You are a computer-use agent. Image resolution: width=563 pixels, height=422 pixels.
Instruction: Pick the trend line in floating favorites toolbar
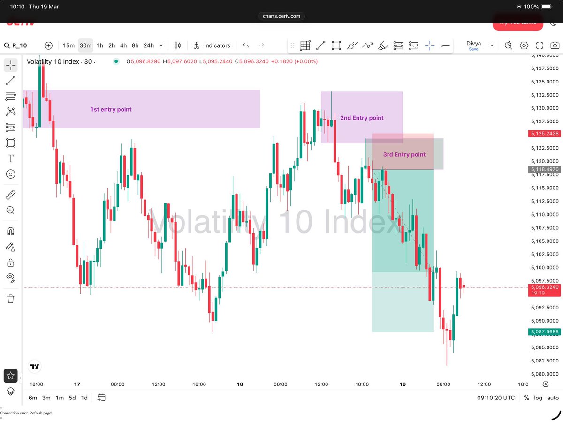pyautogui.click(x=320, y=45)
